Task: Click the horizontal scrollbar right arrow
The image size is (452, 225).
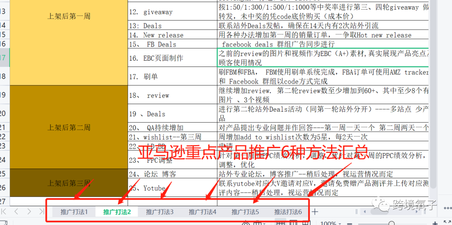Action: tap(418, 212)
